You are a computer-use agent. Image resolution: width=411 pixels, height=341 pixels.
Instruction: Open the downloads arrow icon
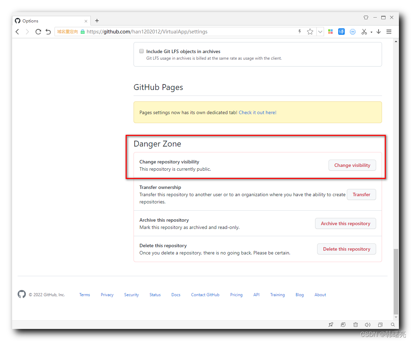pos(379,31)
